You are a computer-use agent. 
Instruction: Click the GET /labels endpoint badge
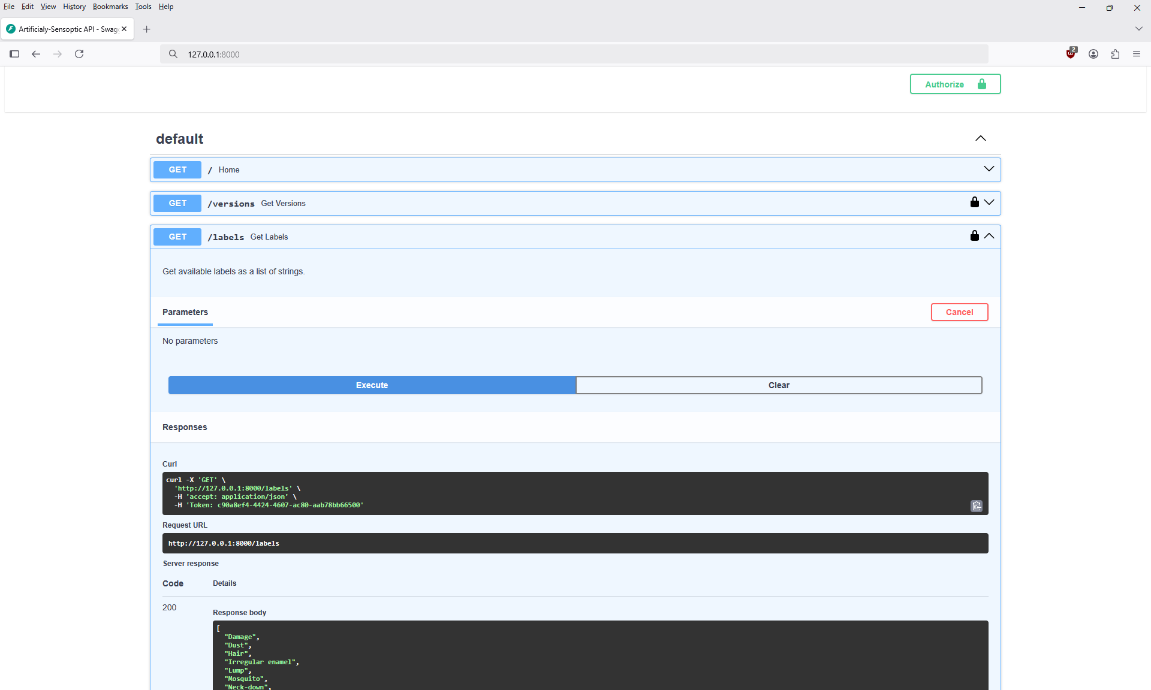(x=177, y=237)
